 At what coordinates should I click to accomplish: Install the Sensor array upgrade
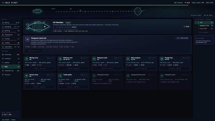39,87
